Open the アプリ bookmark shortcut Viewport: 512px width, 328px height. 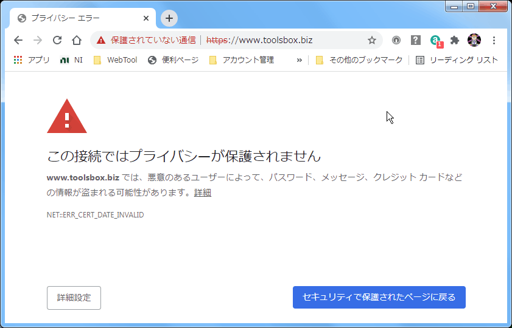pyautogui.click(x=32, y=60)
